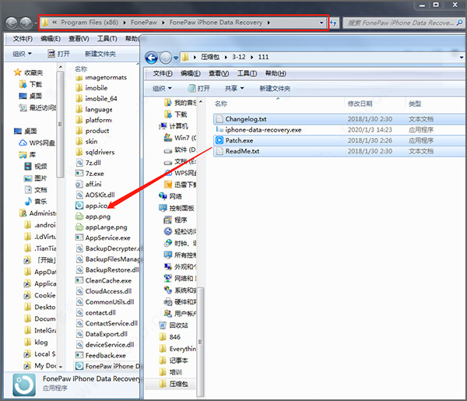
Task: Sort by the 修改日期 column header
Action: tap(360, 104)
